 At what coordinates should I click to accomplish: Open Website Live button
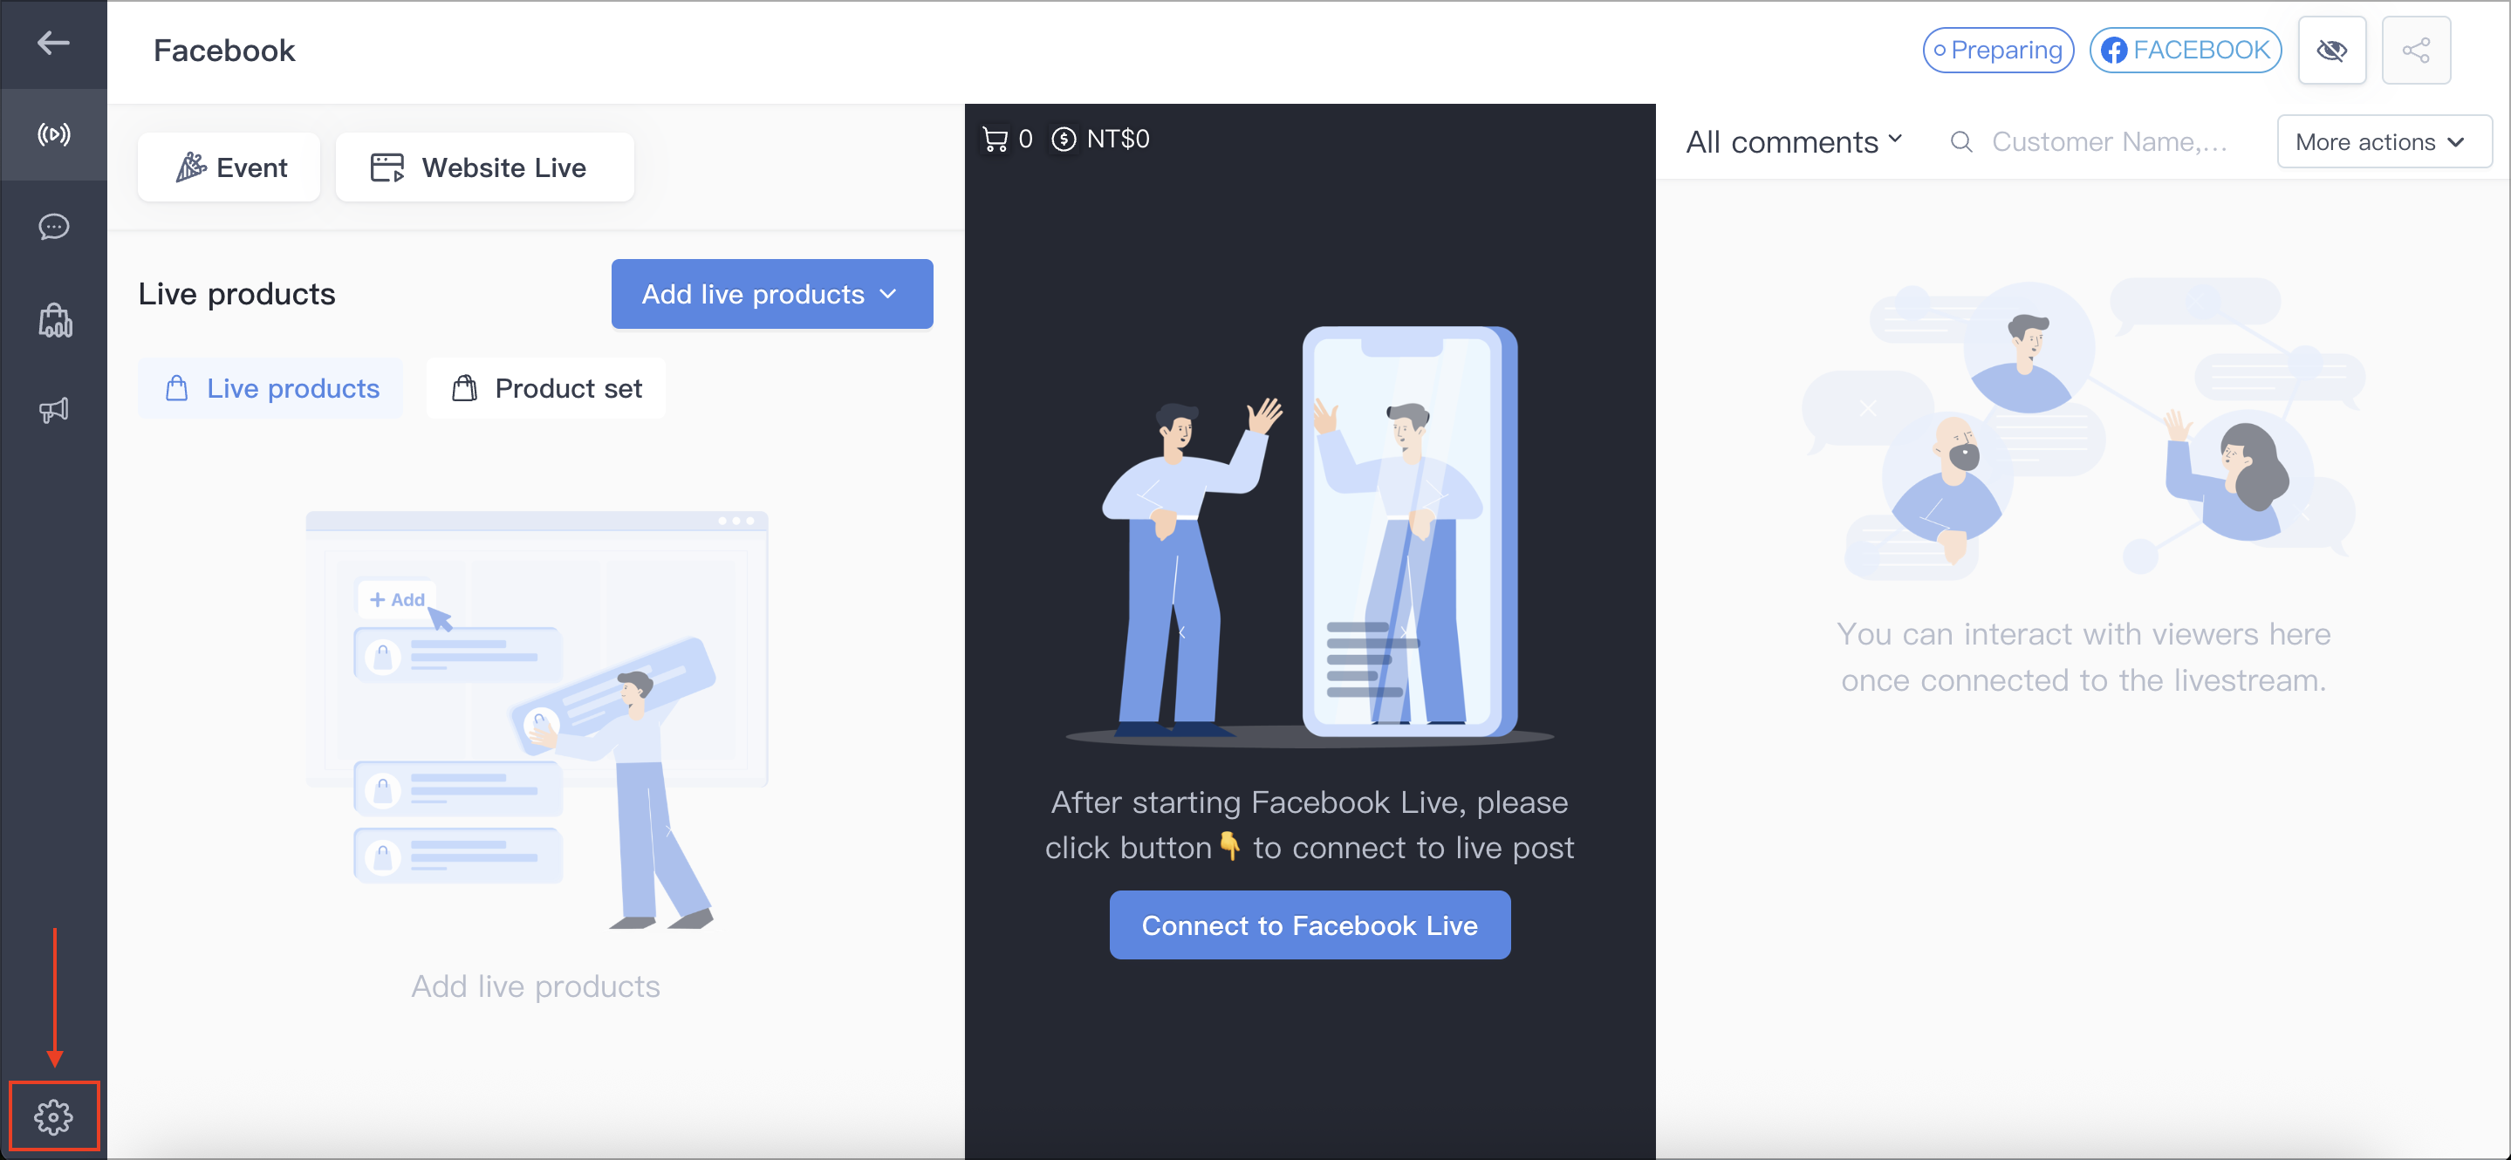484,167
